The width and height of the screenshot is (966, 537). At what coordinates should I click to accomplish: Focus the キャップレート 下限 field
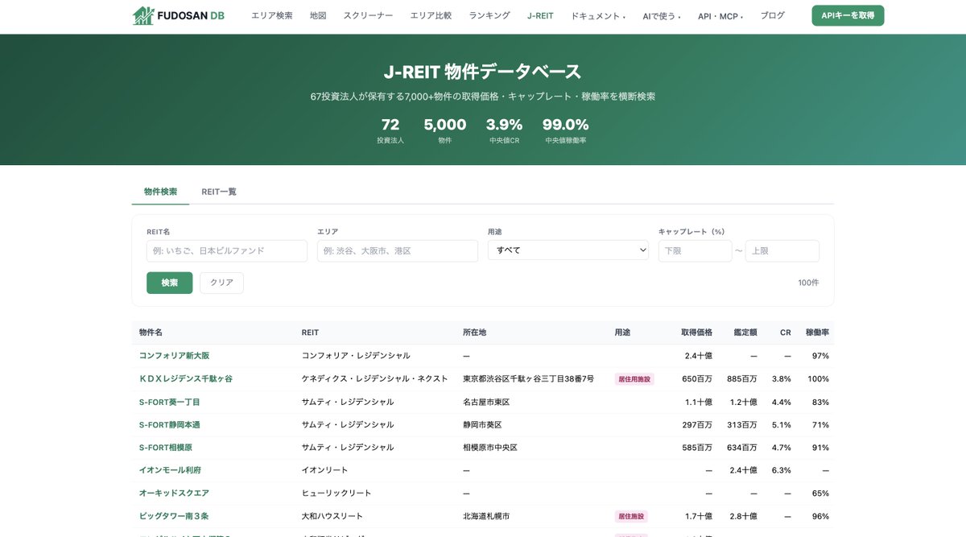(x=696, y=250)
